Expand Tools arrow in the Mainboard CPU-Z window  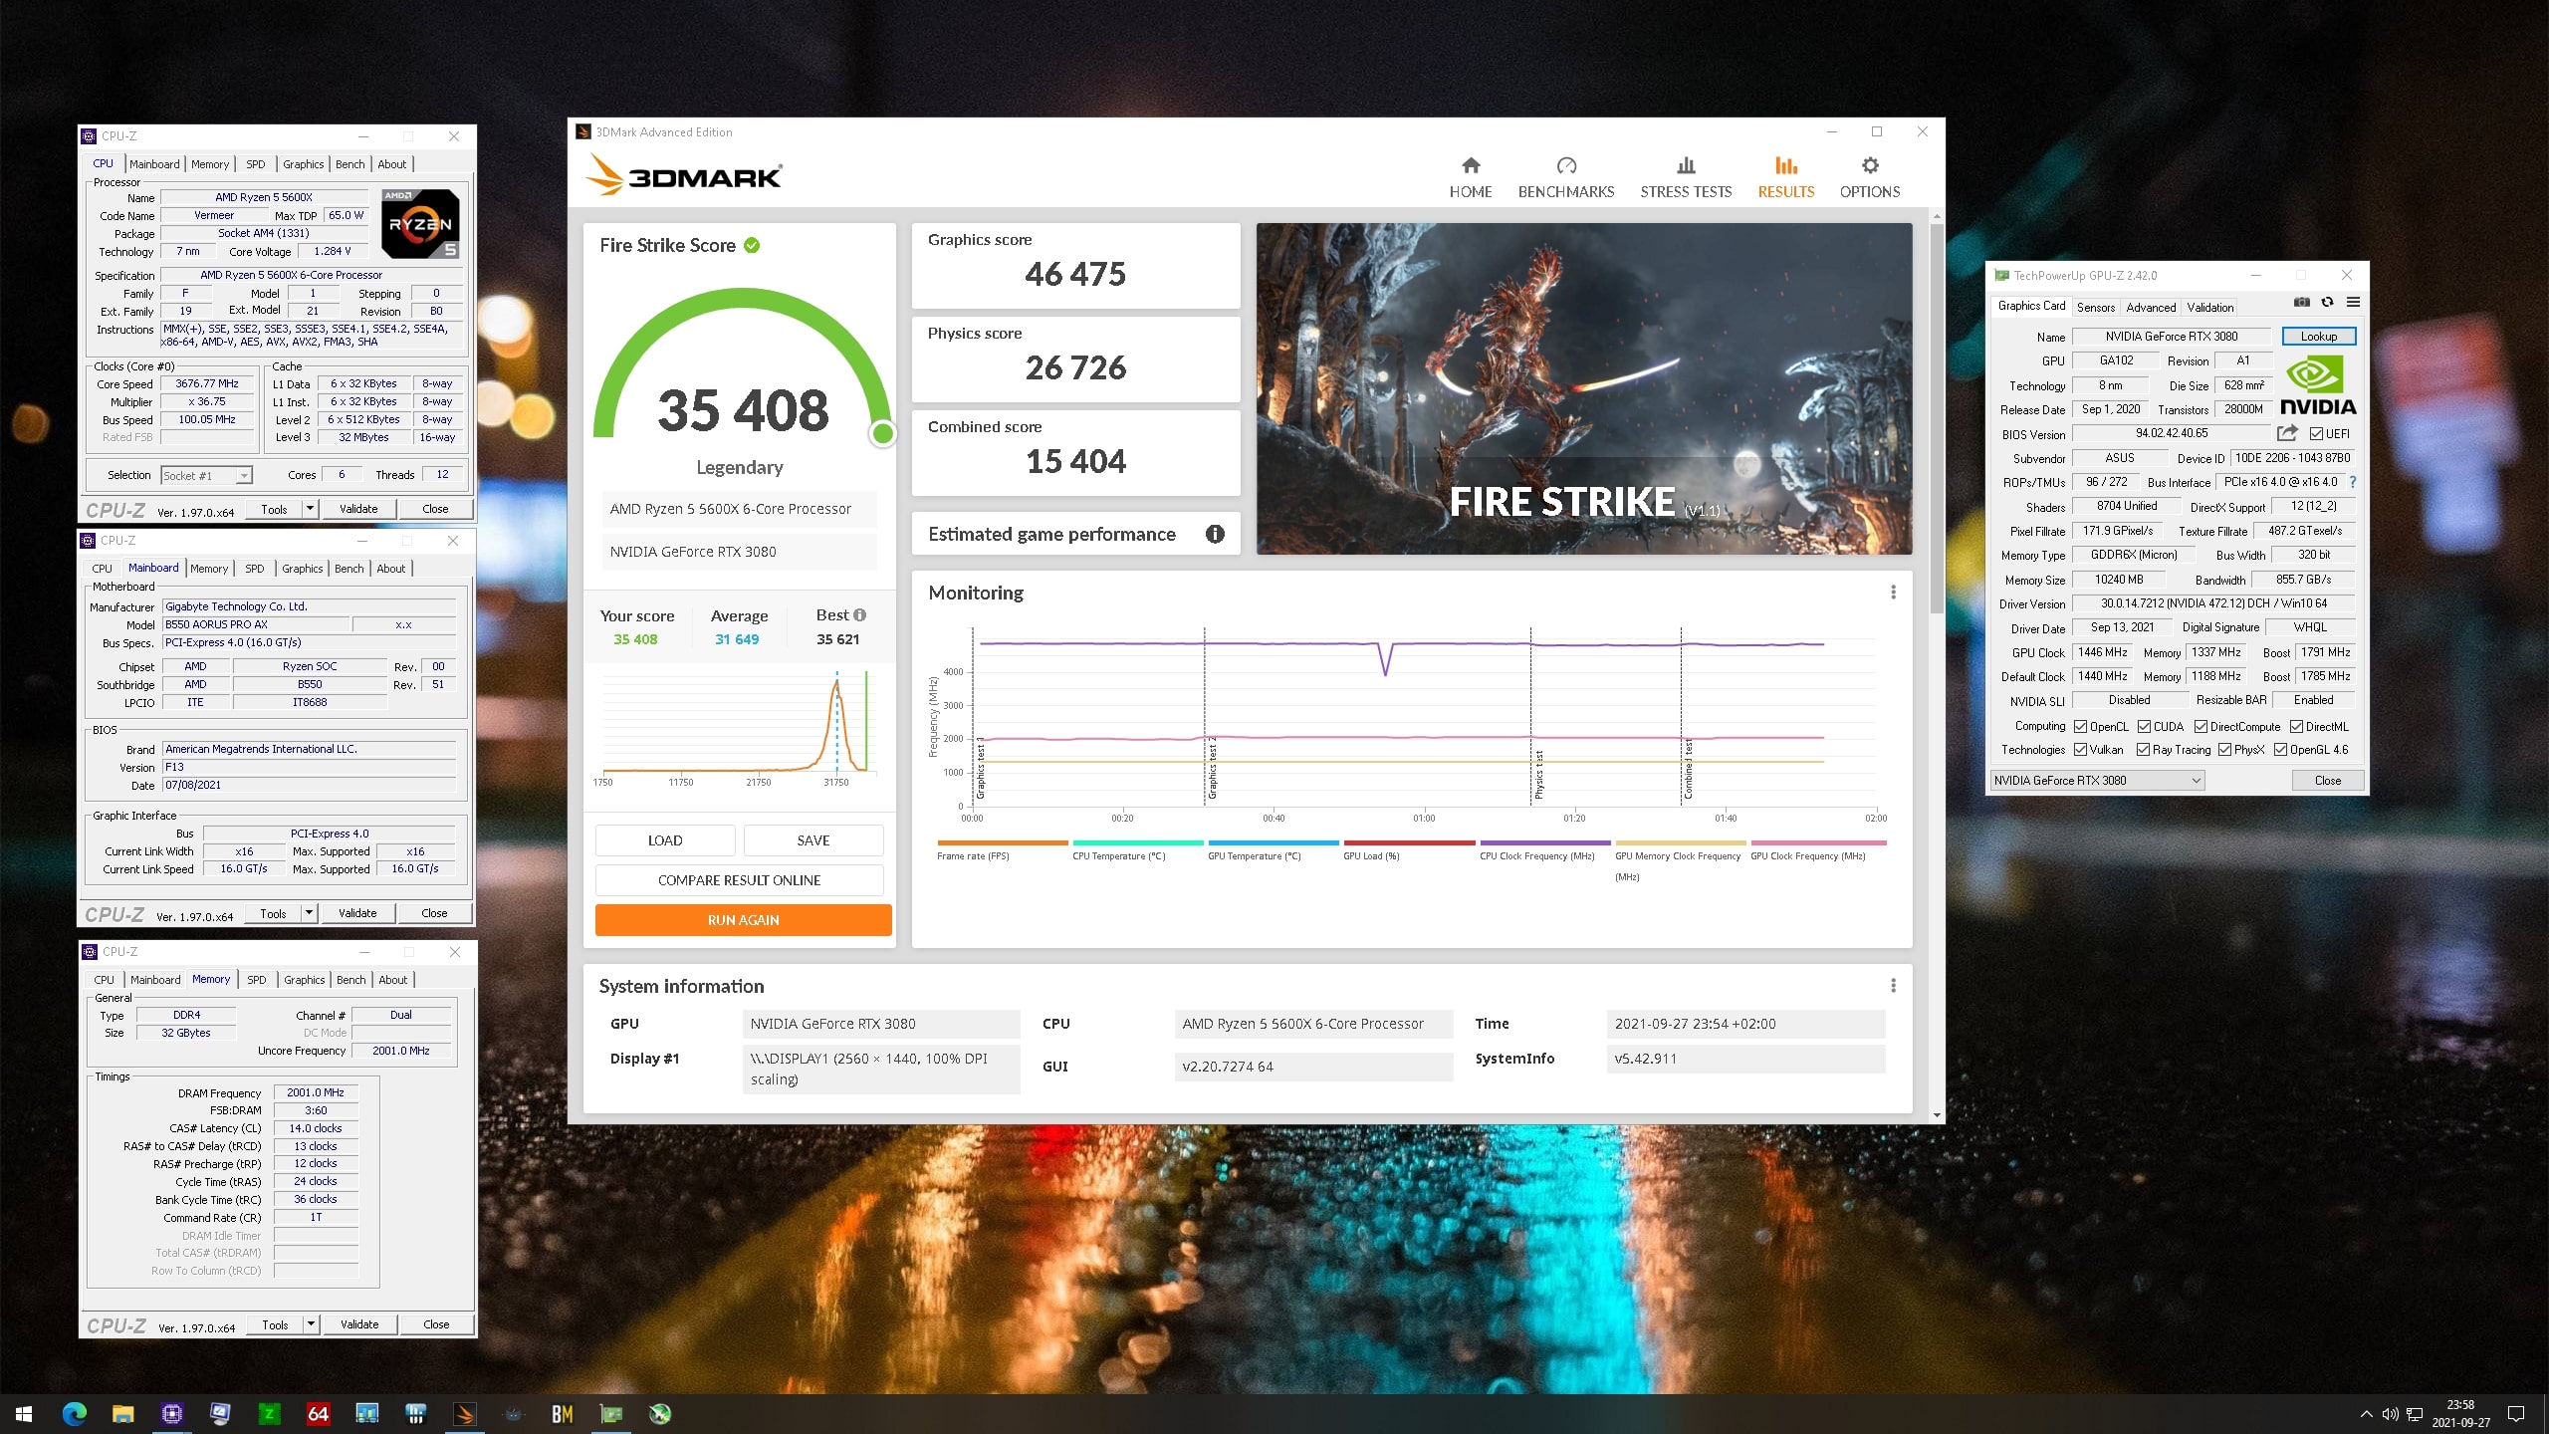(310, 913)
